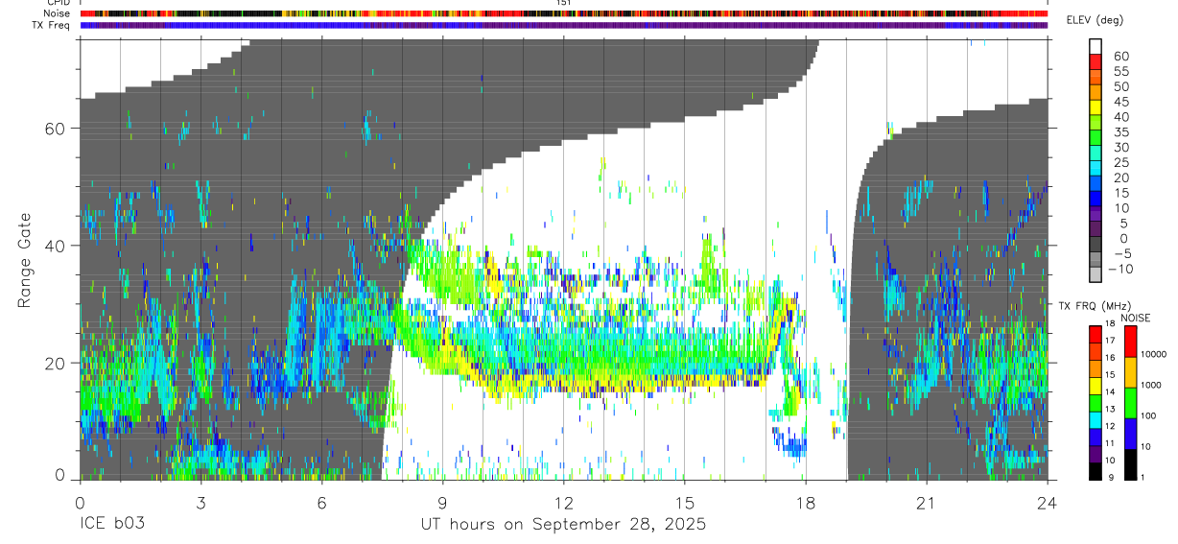
Task: Click the green 100–1000 segment of the NOISE bar
Action: point(1130,403)
